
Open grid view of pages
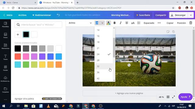pyautogui.click(x=168, y=97)
